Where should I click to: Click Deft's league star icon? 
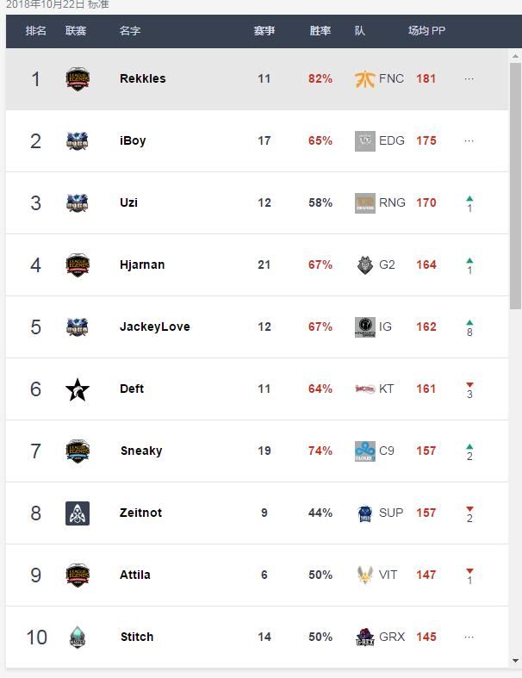tap(78, 389)
